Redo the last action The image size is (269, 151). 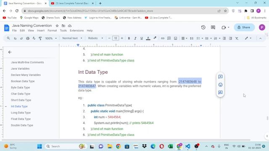(21, 38)
